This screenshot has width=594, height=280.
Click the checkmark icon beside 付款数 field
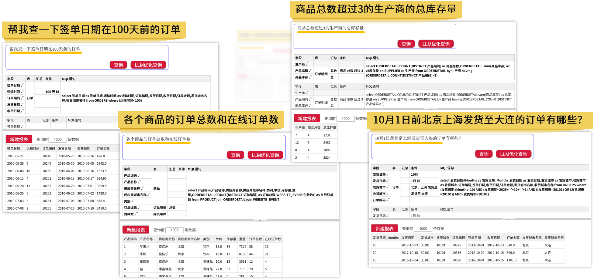(x=136, y=214)
